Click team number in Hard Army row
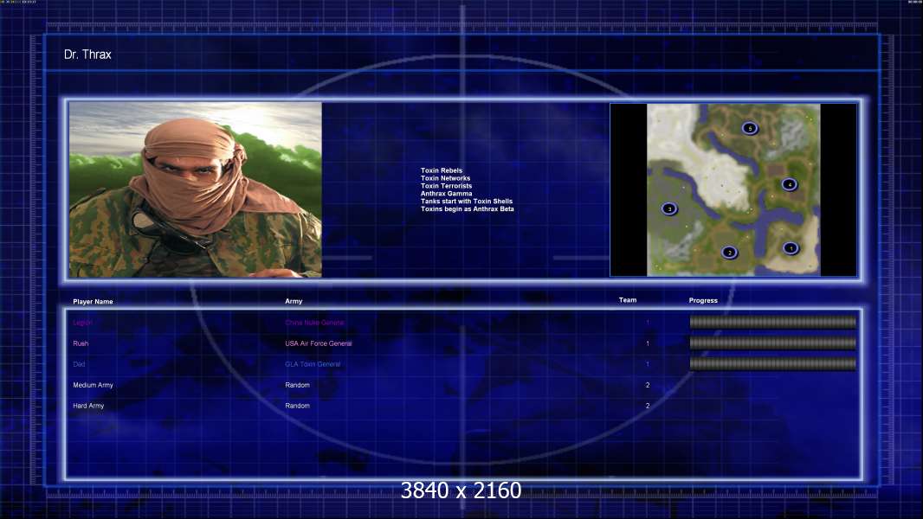 coord(648,406)
